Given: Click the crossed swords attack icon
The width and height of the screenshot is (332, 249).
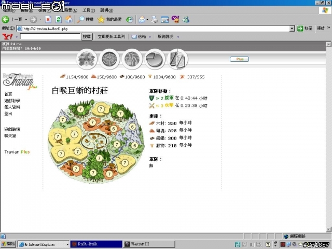Looking at the screenshot, I should pos(151,105).
